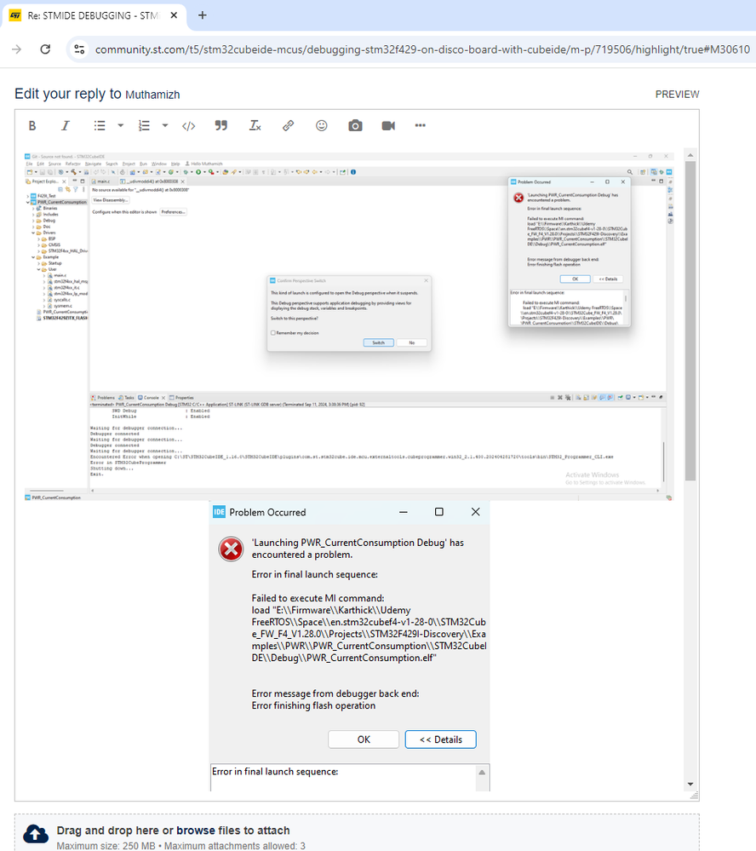Insert a blockquote
Screen dimensions: 756x851
[220, 126]
